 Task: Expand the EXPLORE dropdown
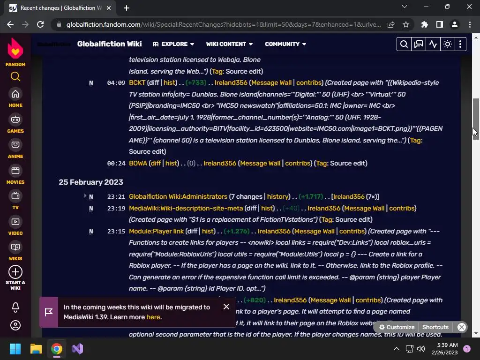173,44
